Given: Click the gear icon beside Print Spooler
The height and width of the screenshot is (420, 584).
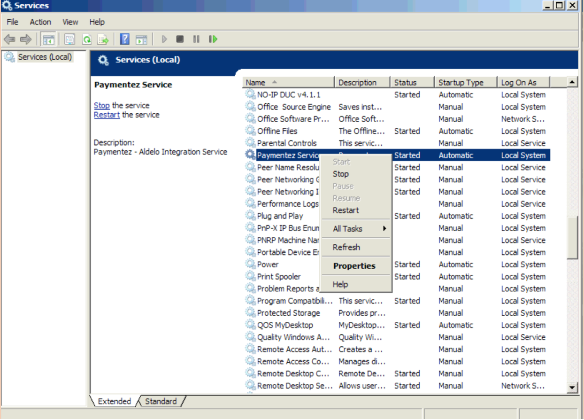Looking at the screenshot, I should [251, 277].
